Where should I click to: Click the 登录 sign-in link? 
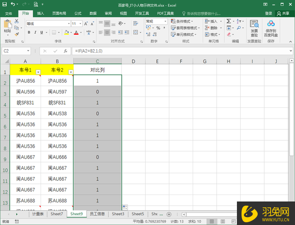(268, 13)
